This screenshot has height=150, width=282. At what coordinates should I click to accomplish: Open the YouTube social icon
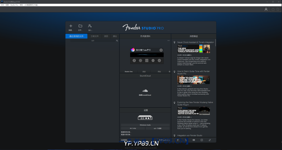(194, 140)
